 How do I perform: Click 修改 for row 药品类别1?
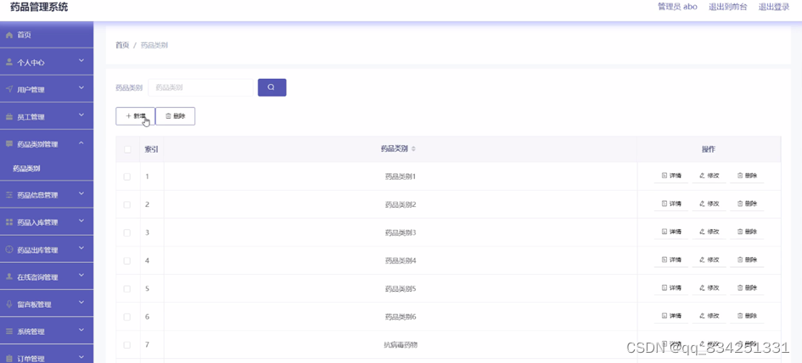click(709, 176)
